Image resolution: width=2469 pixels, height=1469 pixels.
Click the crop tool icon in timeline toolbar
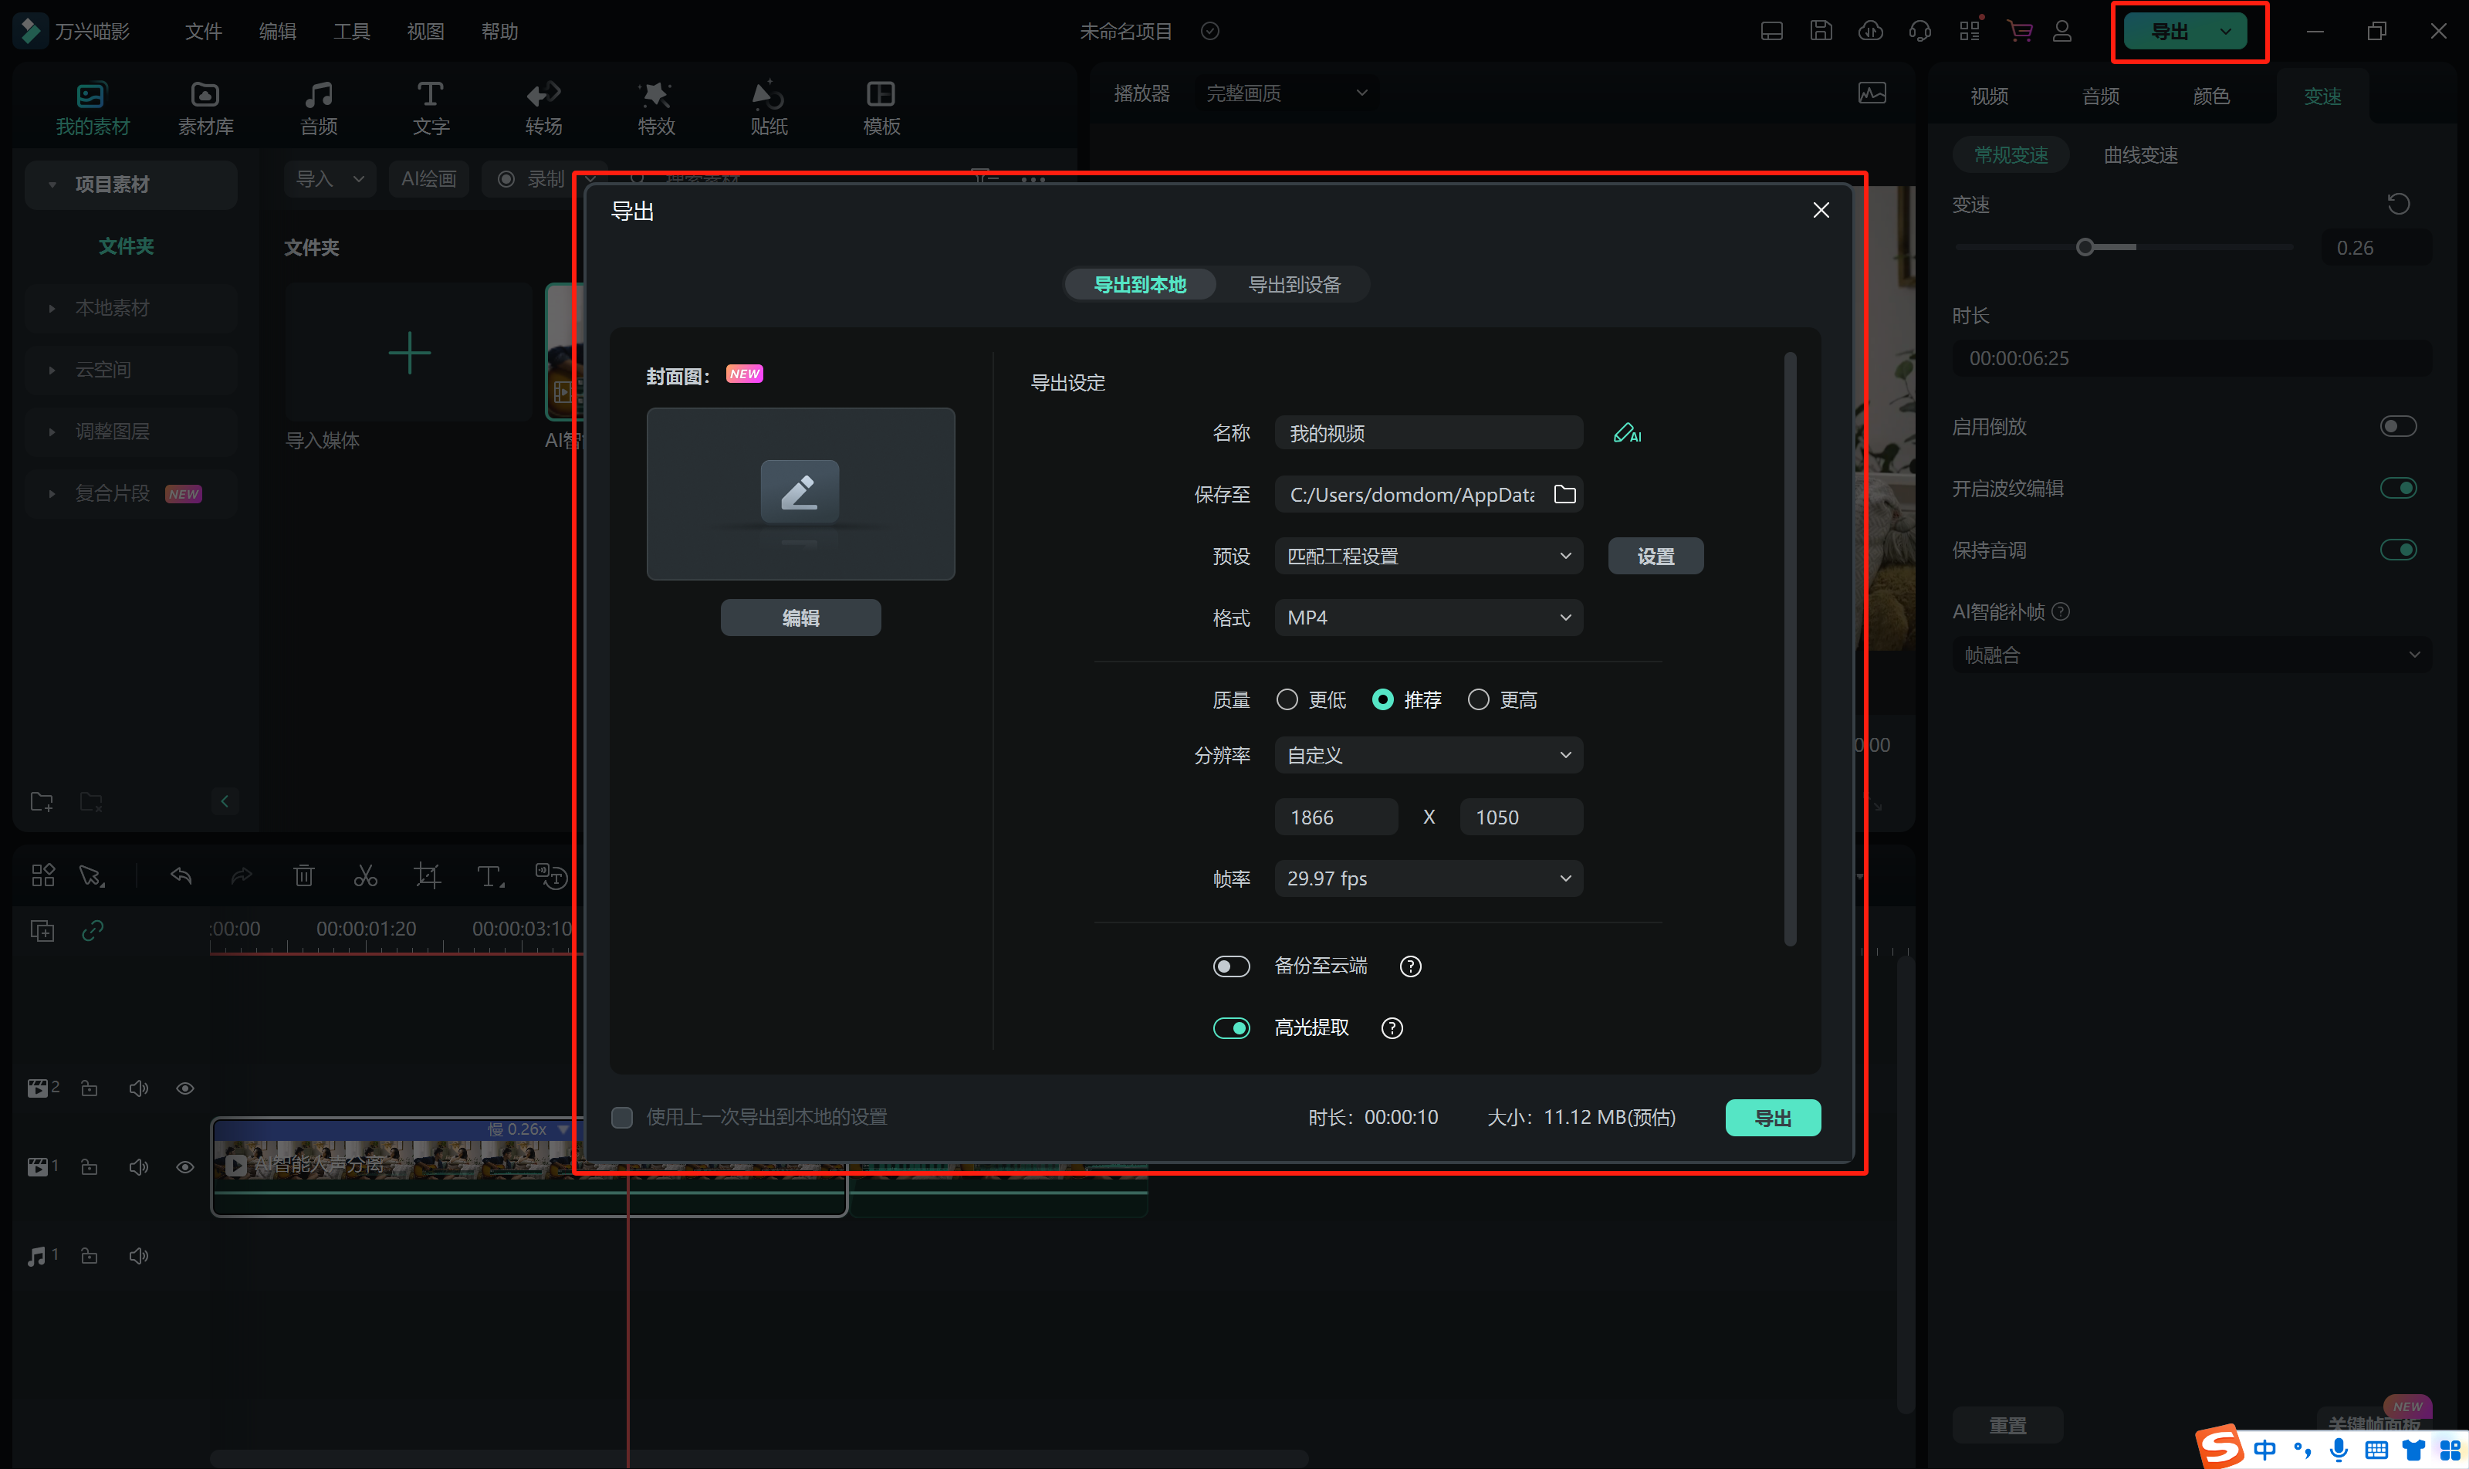(x=427, y=876)
